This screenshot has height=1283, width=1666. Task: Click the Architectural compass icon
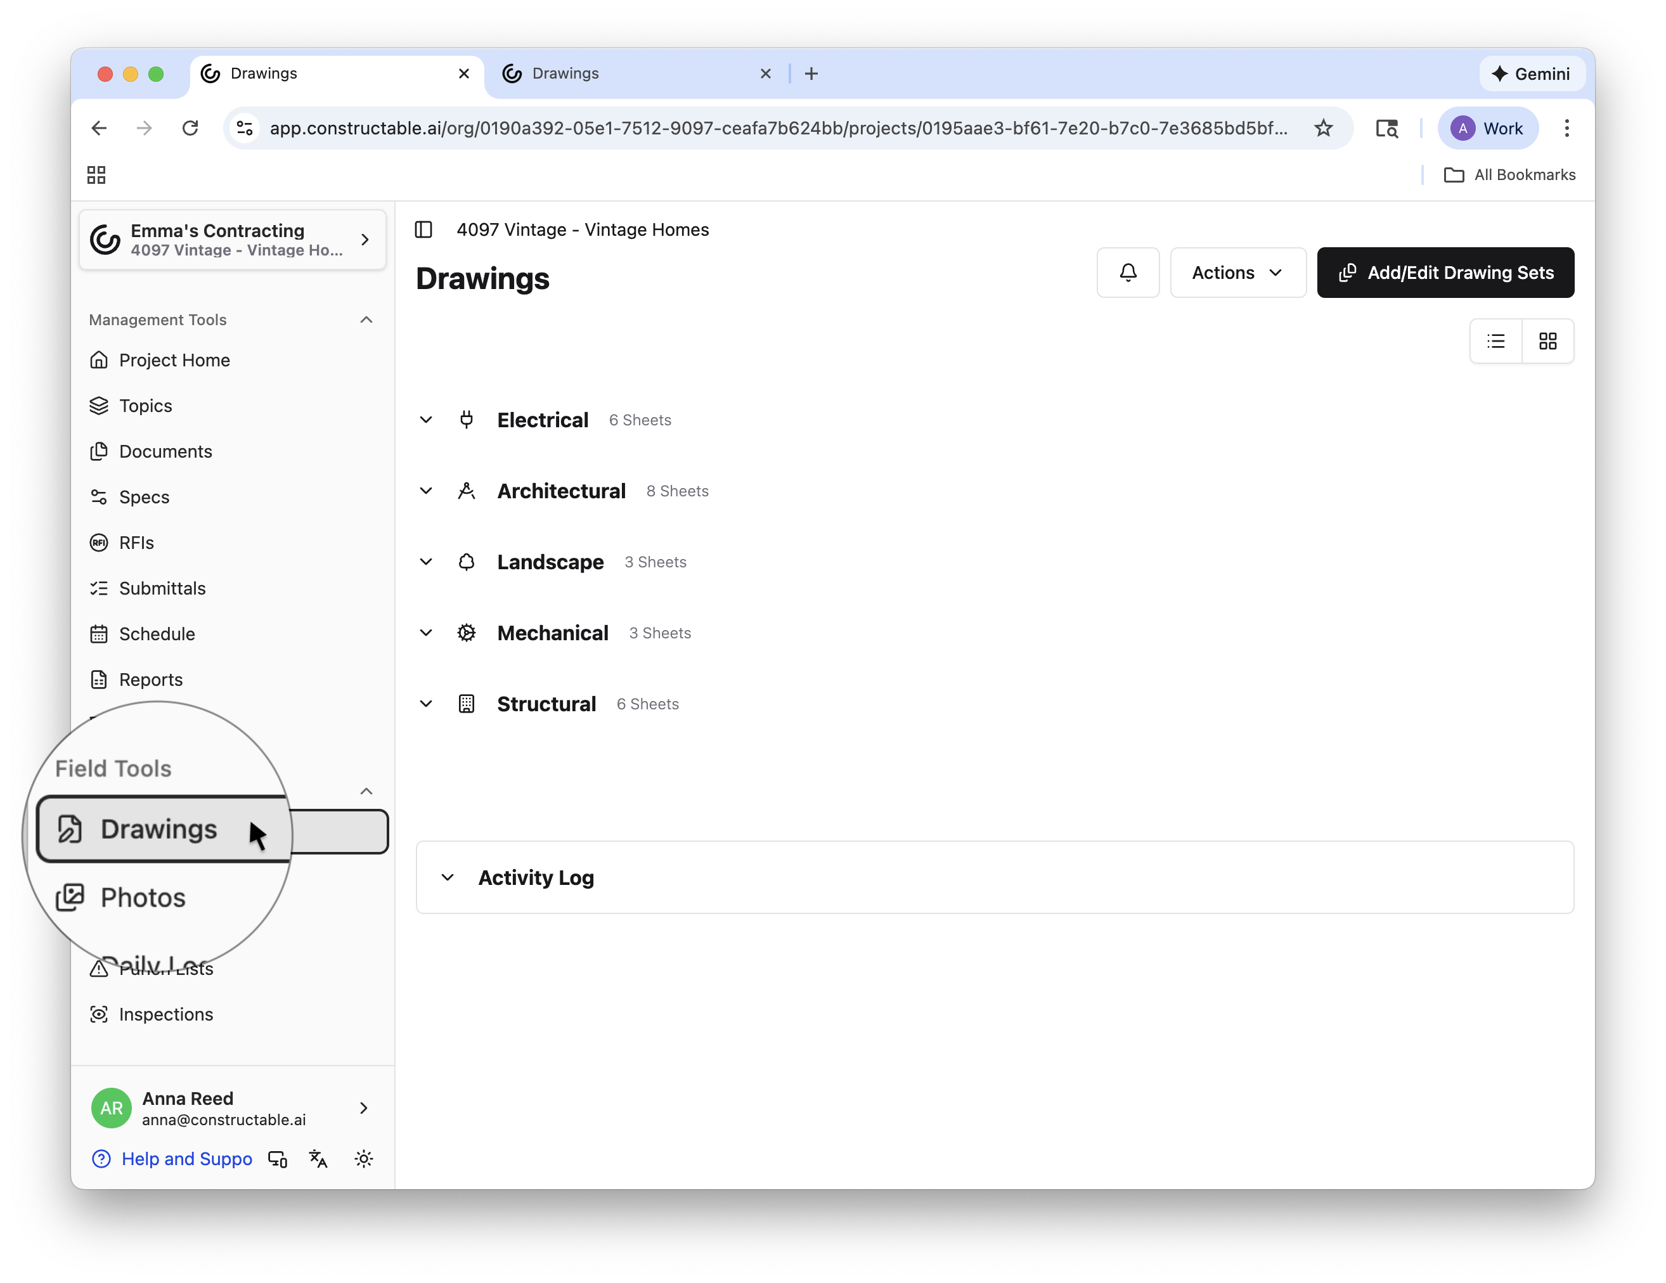(467, 491)
